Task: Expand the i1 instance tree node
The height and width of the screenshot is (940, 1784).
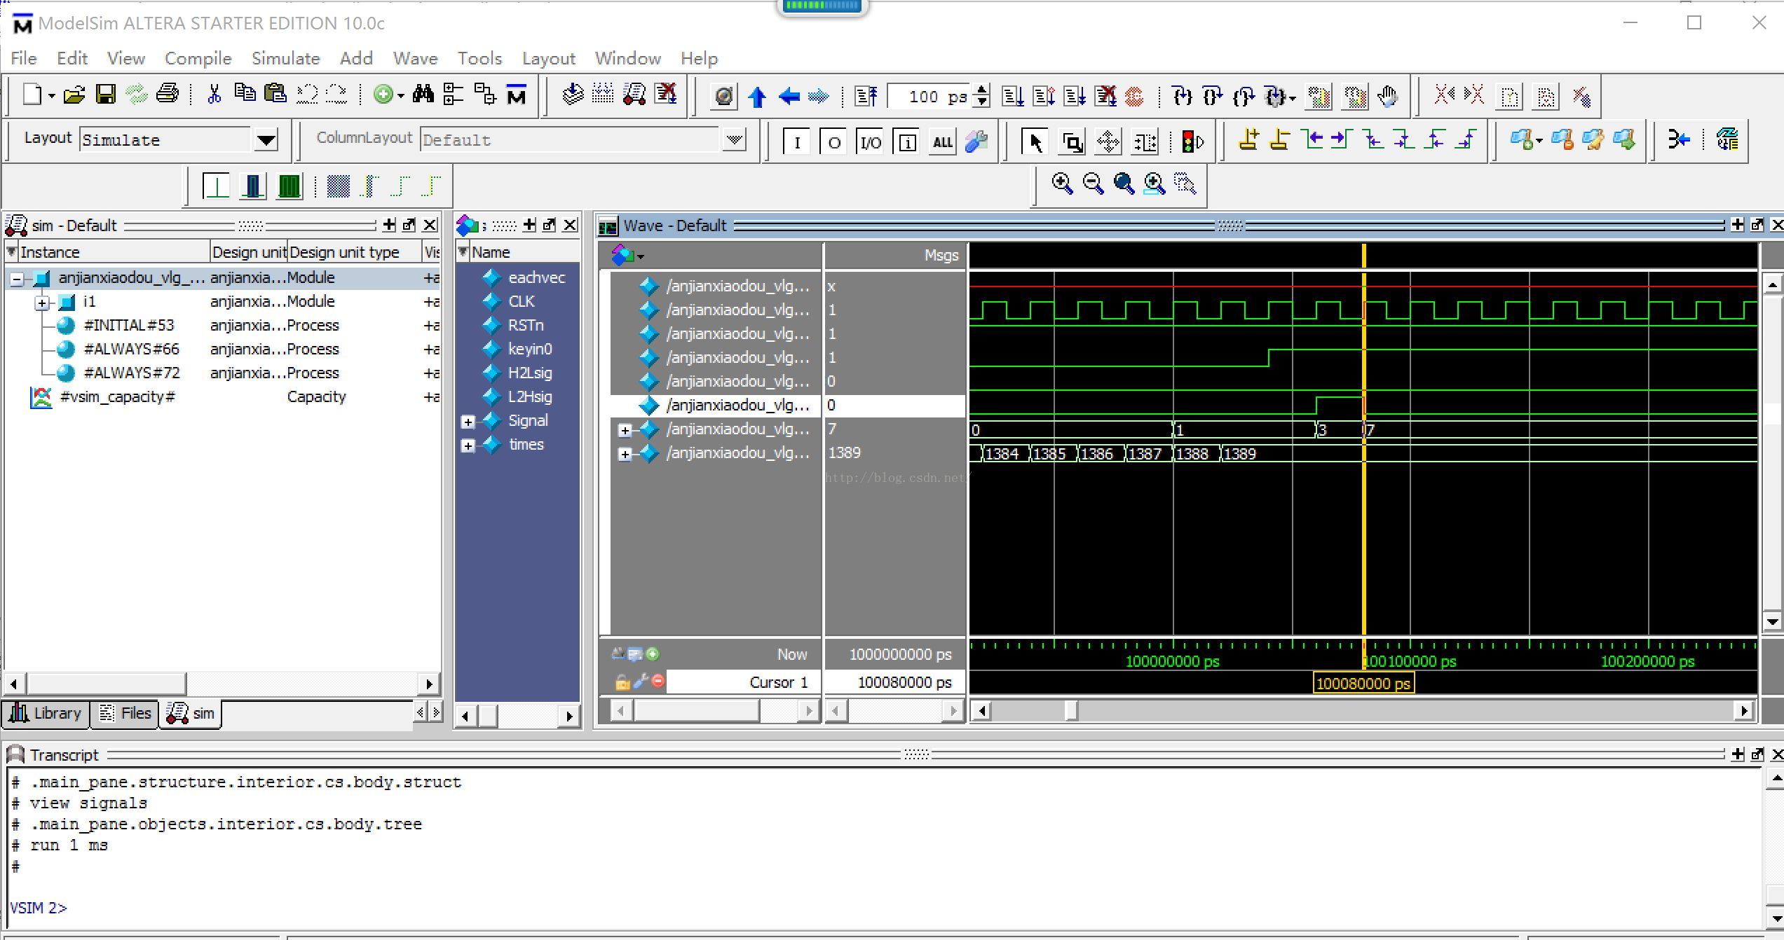Action: point(43,303)
